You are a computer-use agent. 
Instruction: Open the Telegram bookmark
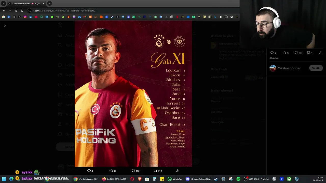[x=47, y=17]
